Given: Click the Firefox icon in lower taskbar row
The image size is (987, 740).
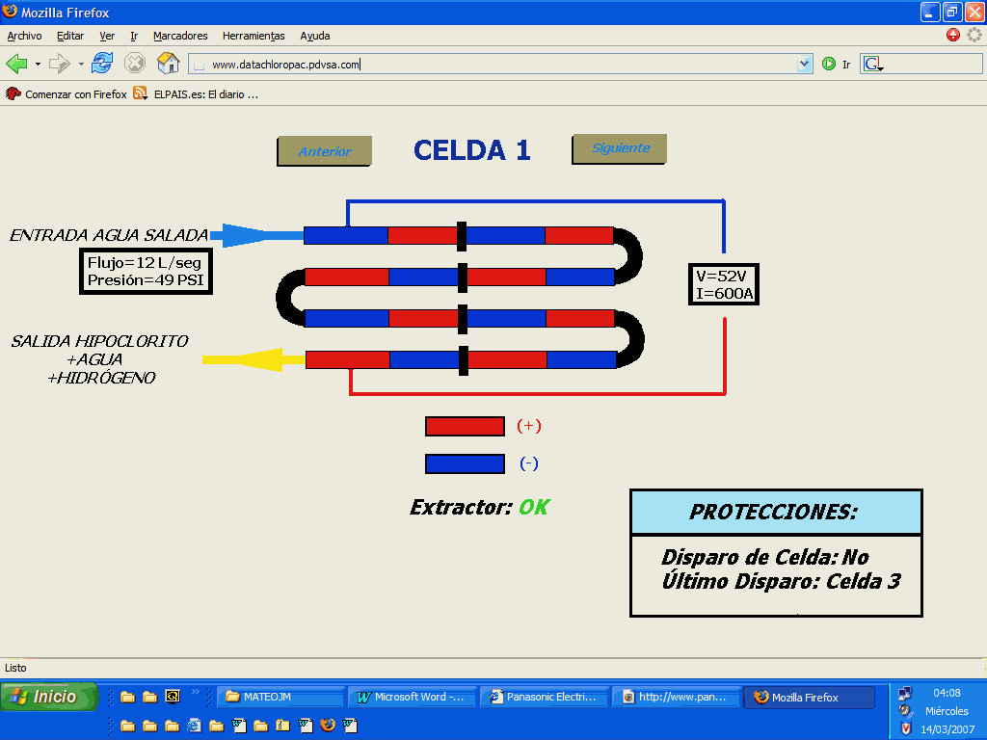Looking at the screenshot, I should click(328, 725).
